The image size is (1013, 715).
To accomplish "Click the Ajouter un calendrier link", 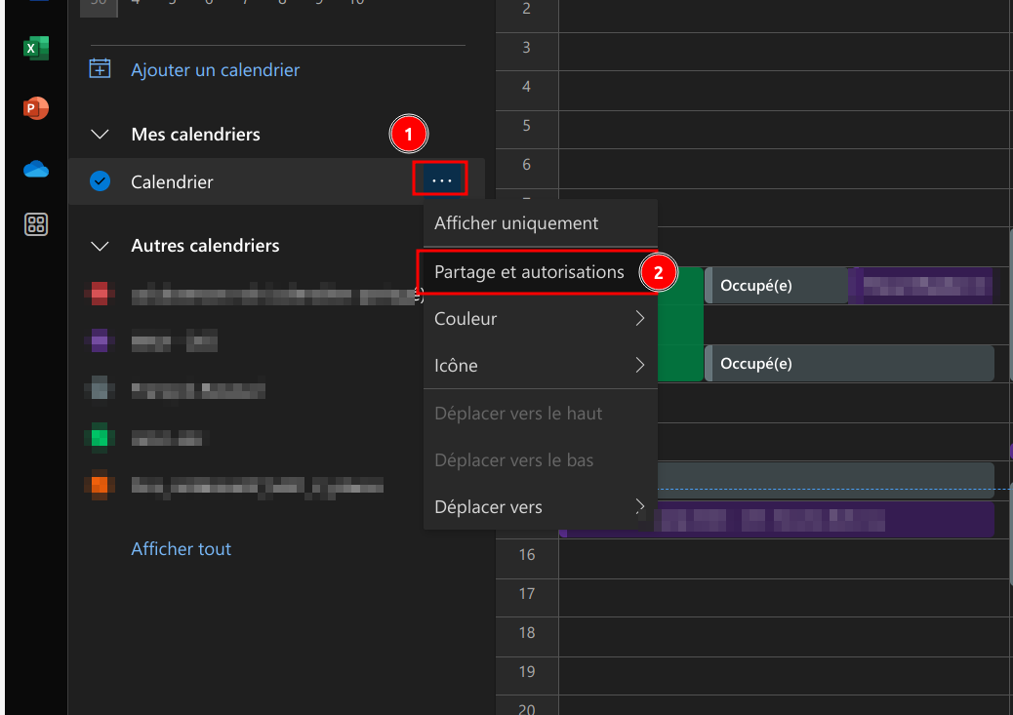I will [216, 70].
